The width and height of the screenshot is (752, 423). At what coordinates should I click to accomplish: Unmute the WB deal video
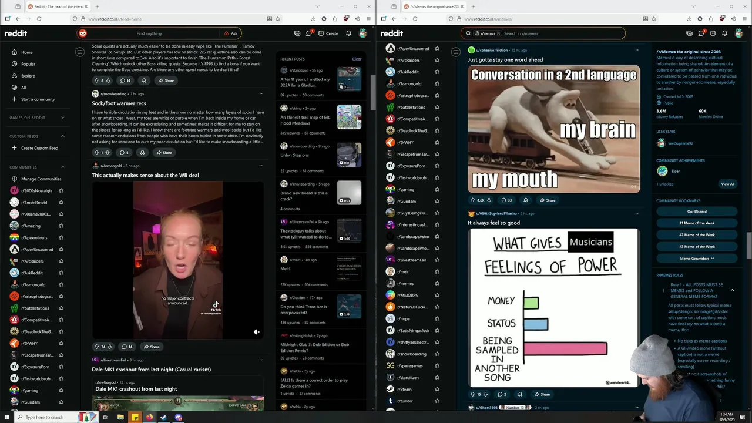click(257, 332)
